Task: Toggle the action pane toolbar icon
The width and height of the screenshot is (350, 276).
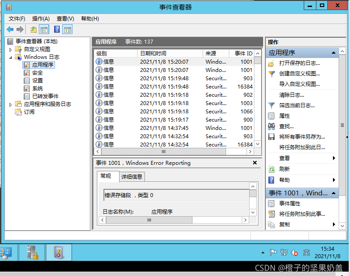Action: point(67,30)
